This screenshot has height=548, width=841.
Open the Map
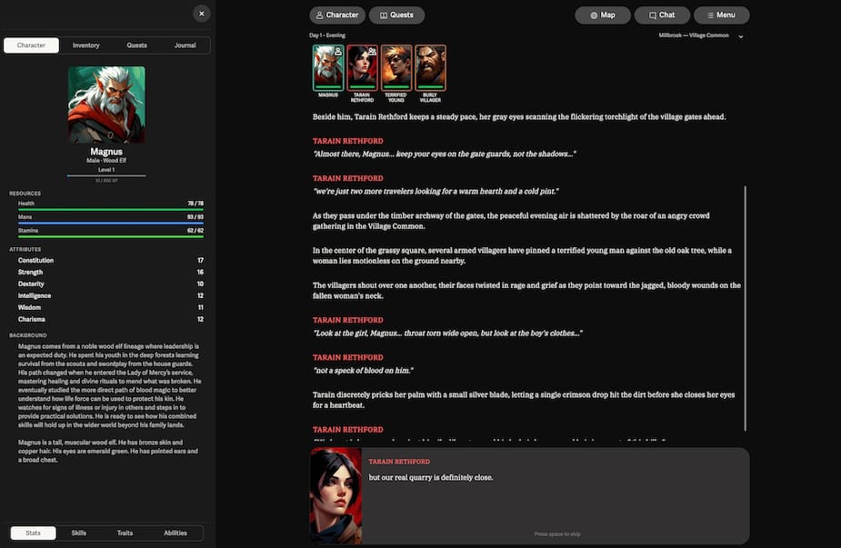(603, 15)
